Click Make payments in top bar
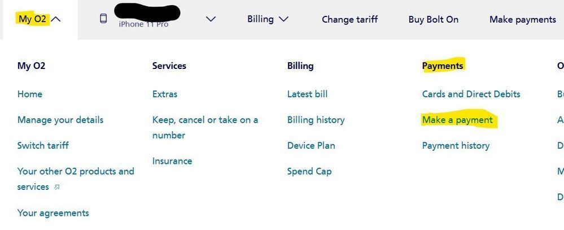 522,19
